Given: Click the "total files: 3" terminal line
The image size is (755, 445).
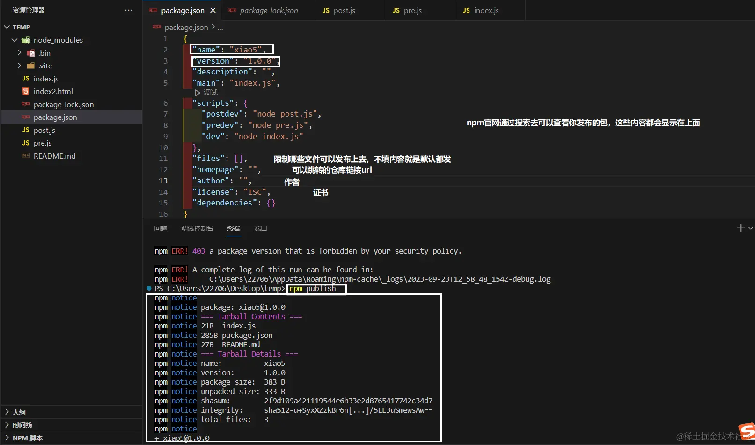Looking at the screenshot, I should pos(235,419).
